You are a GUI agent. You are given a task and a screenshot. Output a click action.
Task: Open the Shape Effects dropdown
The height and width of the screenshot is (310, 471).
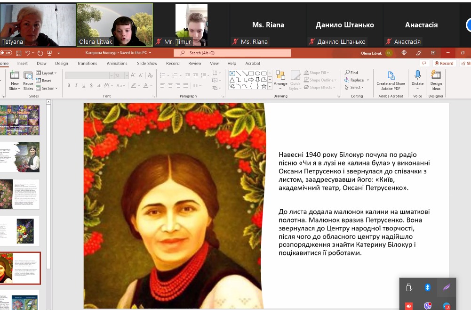click(x=320, y=87)
